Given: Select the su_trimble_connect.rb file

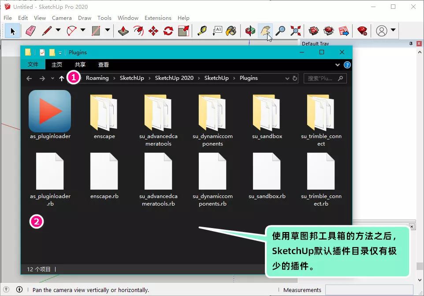Looking at the screenshot, I should 321,179.
